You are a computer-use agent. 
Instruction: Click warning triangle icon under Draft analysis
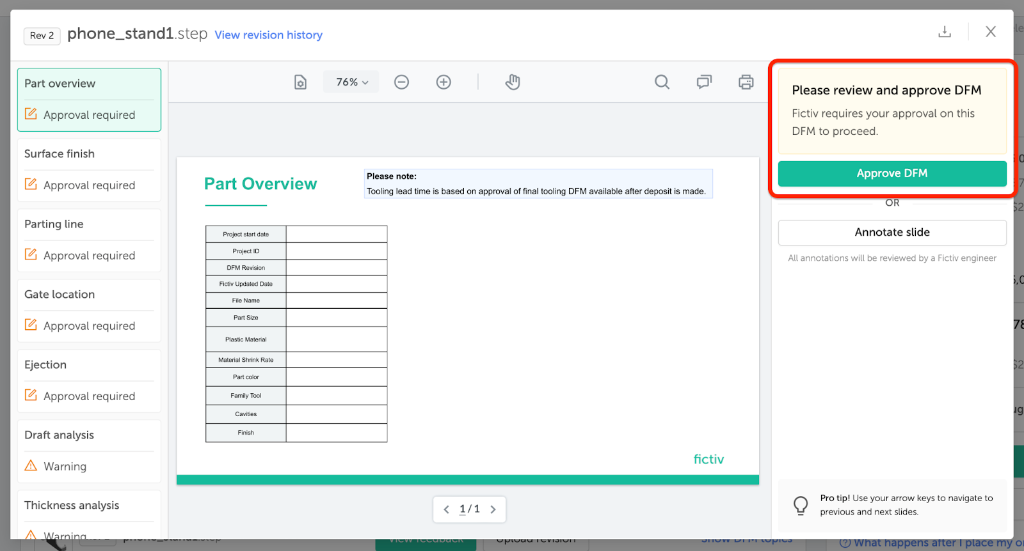pyautogui.click(x=31, y=465)
